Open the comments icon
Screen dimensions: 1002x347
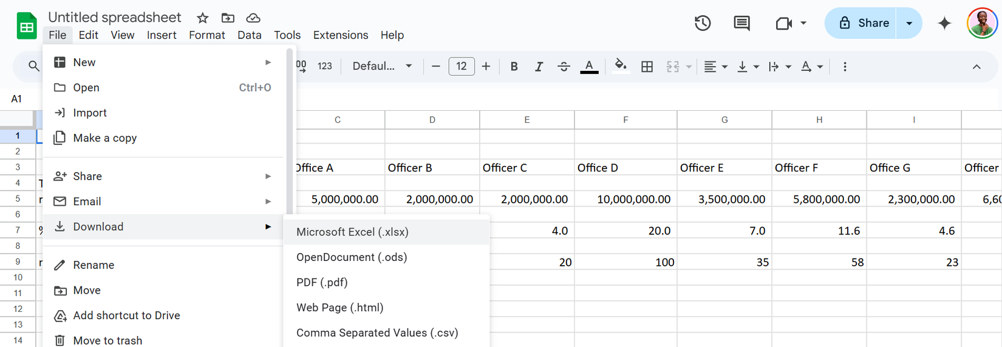point(741,23)
